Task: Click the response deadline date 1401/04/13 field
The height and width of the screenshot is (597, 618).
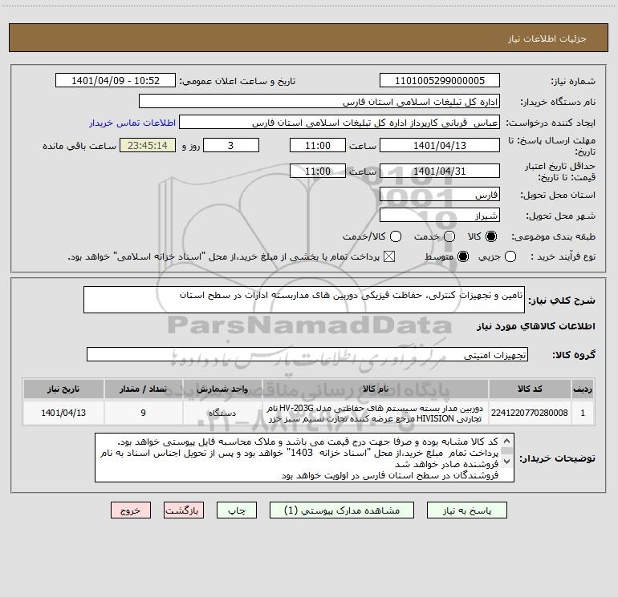Action: 440,145
